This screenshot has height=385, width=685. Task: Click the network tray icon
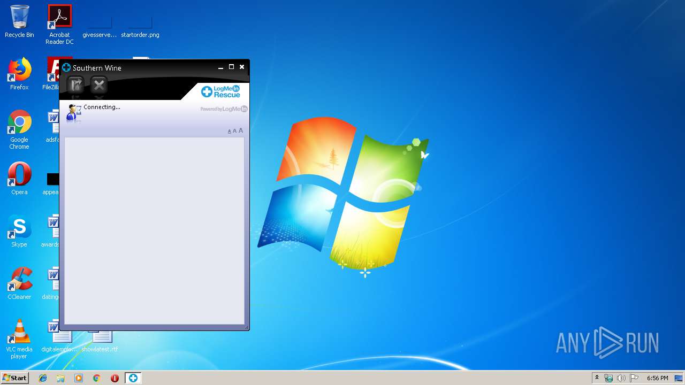click(x=608, y=378)
